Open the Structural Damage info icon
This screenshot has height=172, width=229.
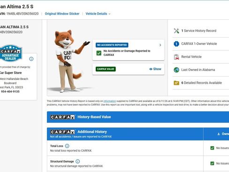[x=77, y=161]
